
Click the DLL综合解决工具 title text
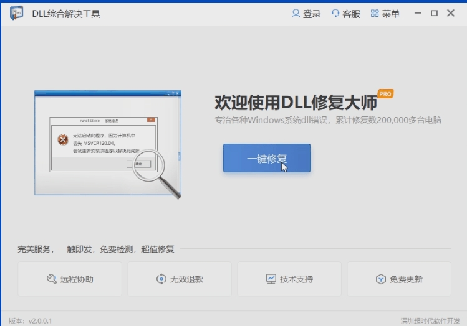click(66, 14)
